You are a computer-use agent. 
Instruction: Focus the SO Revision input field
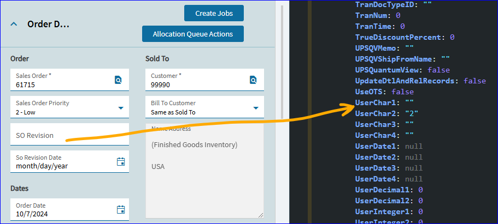point(69,134)
